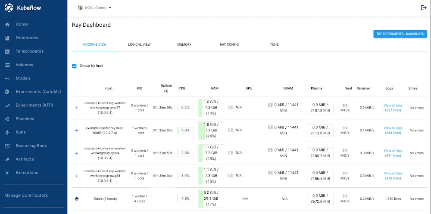Open the ricliu namespace dropdown
431x214 pixels.
coord(94,8)
